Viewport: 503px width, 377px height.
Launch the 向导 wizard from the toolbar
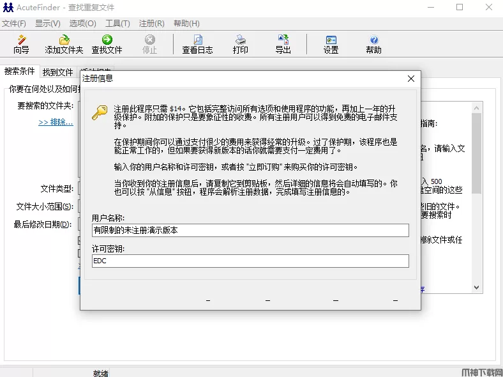tap(21, 44)
